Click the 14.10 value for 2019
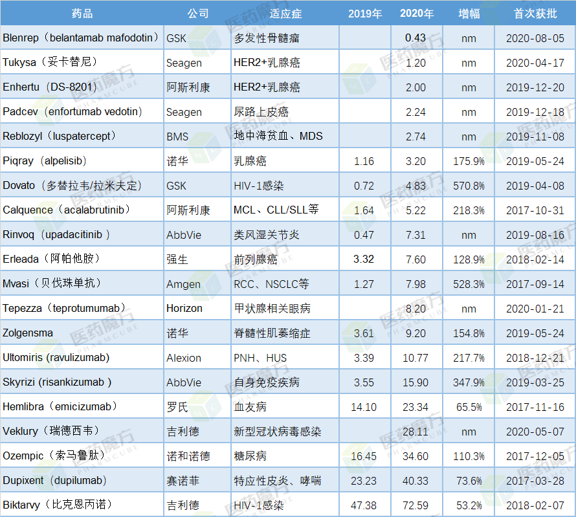The width and height of the screenshot is (576, 517). (x=365, y=406)
